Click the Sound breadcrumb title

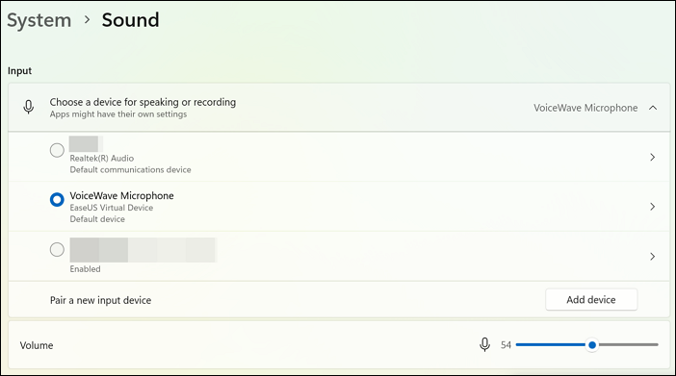click(130, 20)
